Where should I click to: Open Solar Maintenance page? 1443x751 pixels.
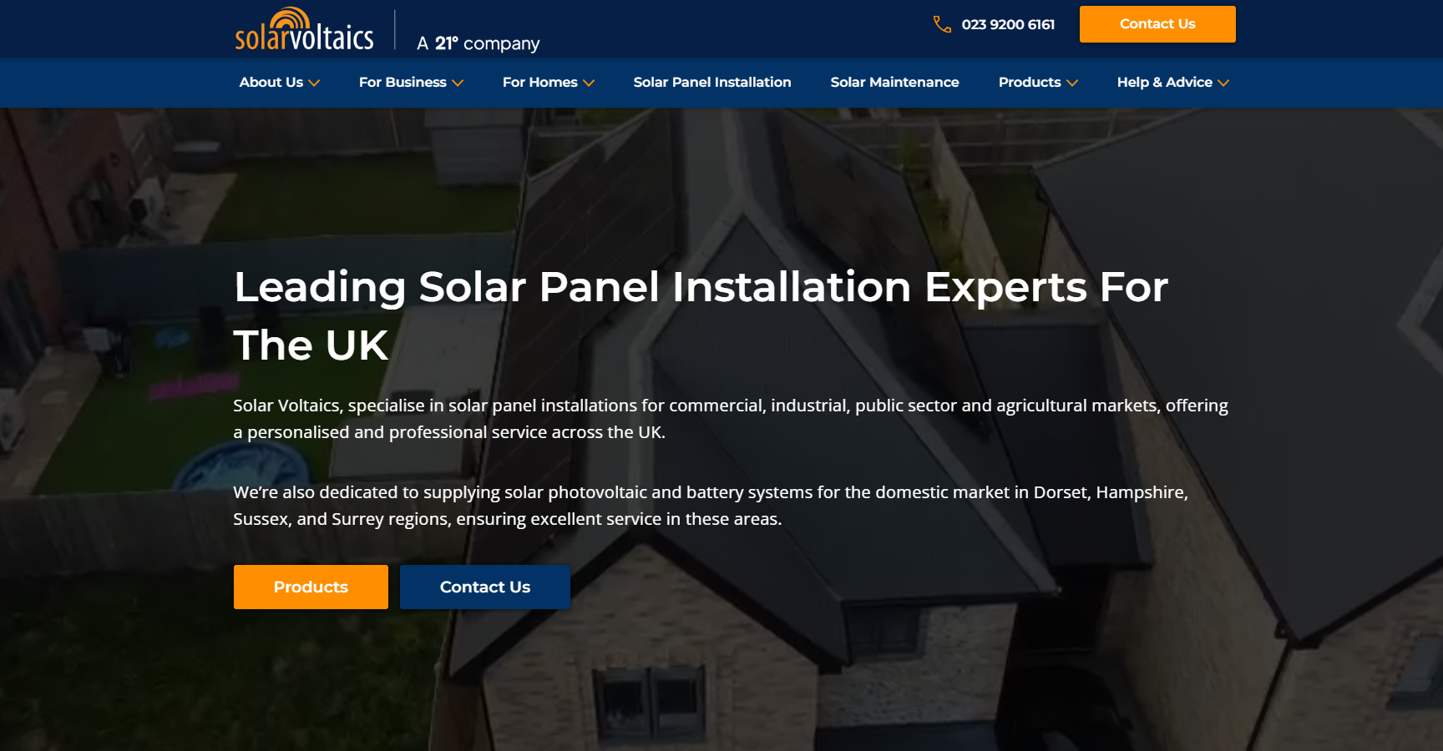click(x=894, y=82)
